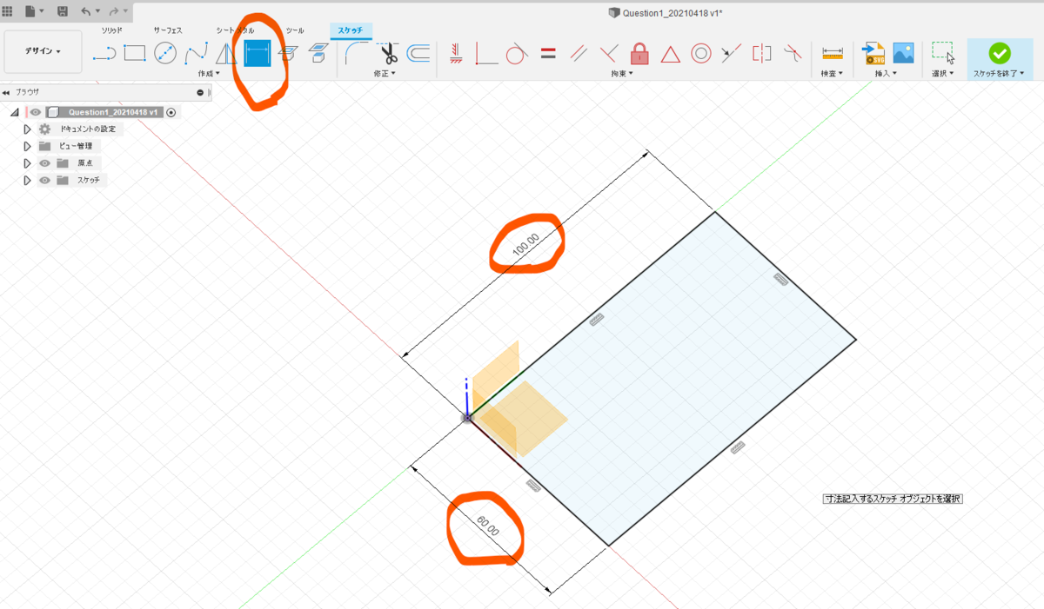Click the Insert SVG icon

[x=873, y=54]
